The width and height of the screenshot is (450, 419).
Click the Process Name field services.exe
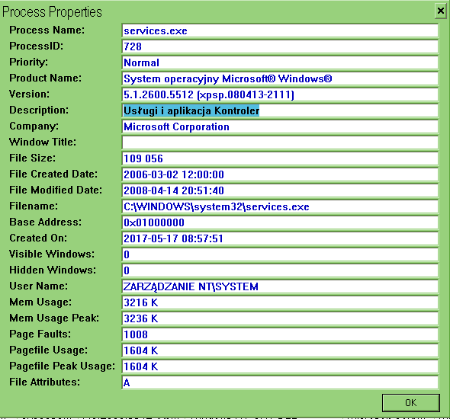280,30
